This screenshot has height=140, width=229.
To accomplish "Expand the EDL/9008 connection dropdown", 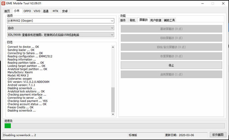I will (x=112, y=35).
